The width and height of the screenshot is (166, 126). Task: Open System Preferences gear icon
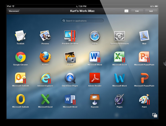pyautogui.click(x=120, y=36)
